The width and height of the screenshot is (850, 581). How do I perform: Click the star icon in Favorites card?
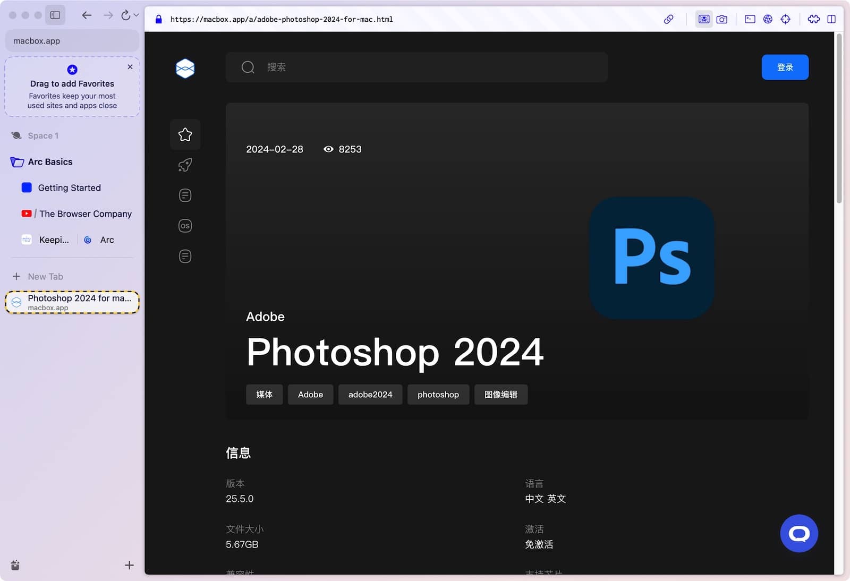[x=72, y=70]
